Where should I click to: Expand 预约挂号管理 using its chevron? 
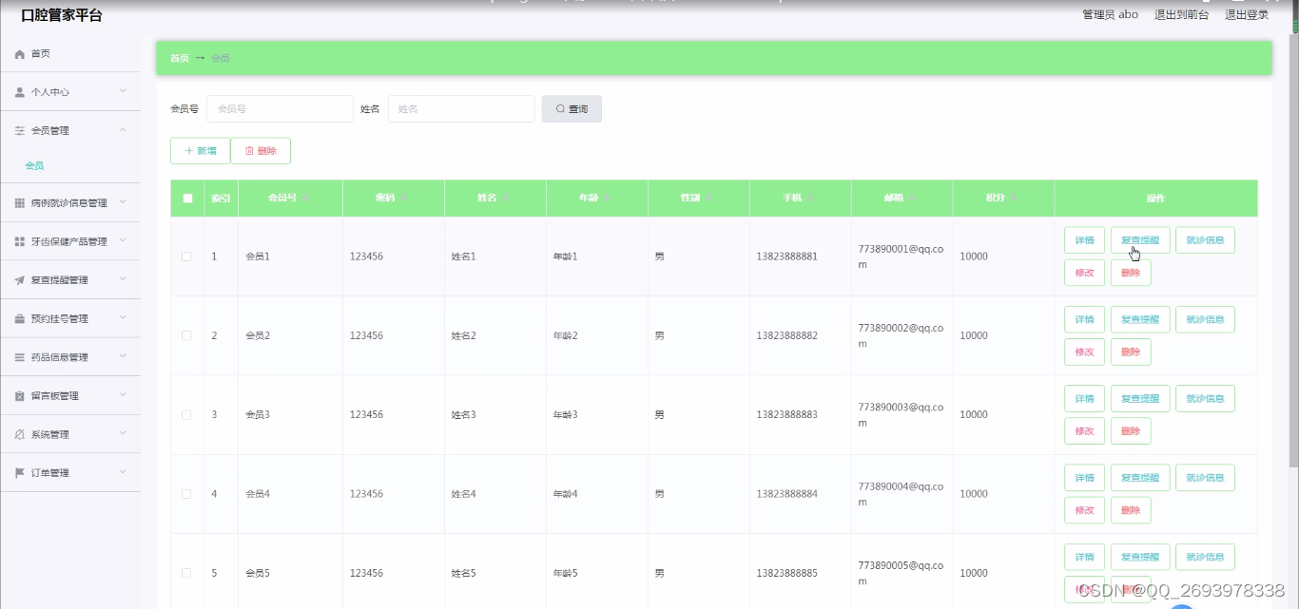[x=123, y=317]
